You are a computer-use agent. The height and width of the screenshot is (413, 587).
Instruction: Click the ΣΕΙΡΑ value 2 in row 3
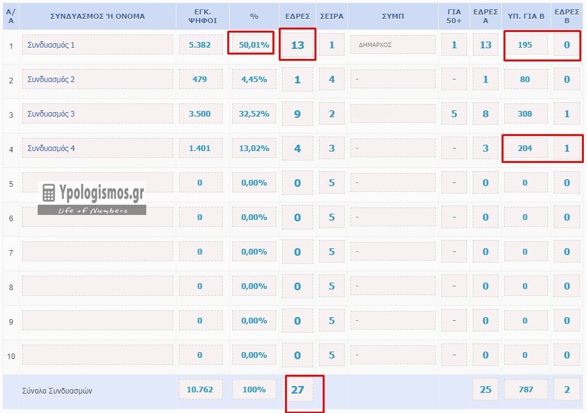coord(331,113)
